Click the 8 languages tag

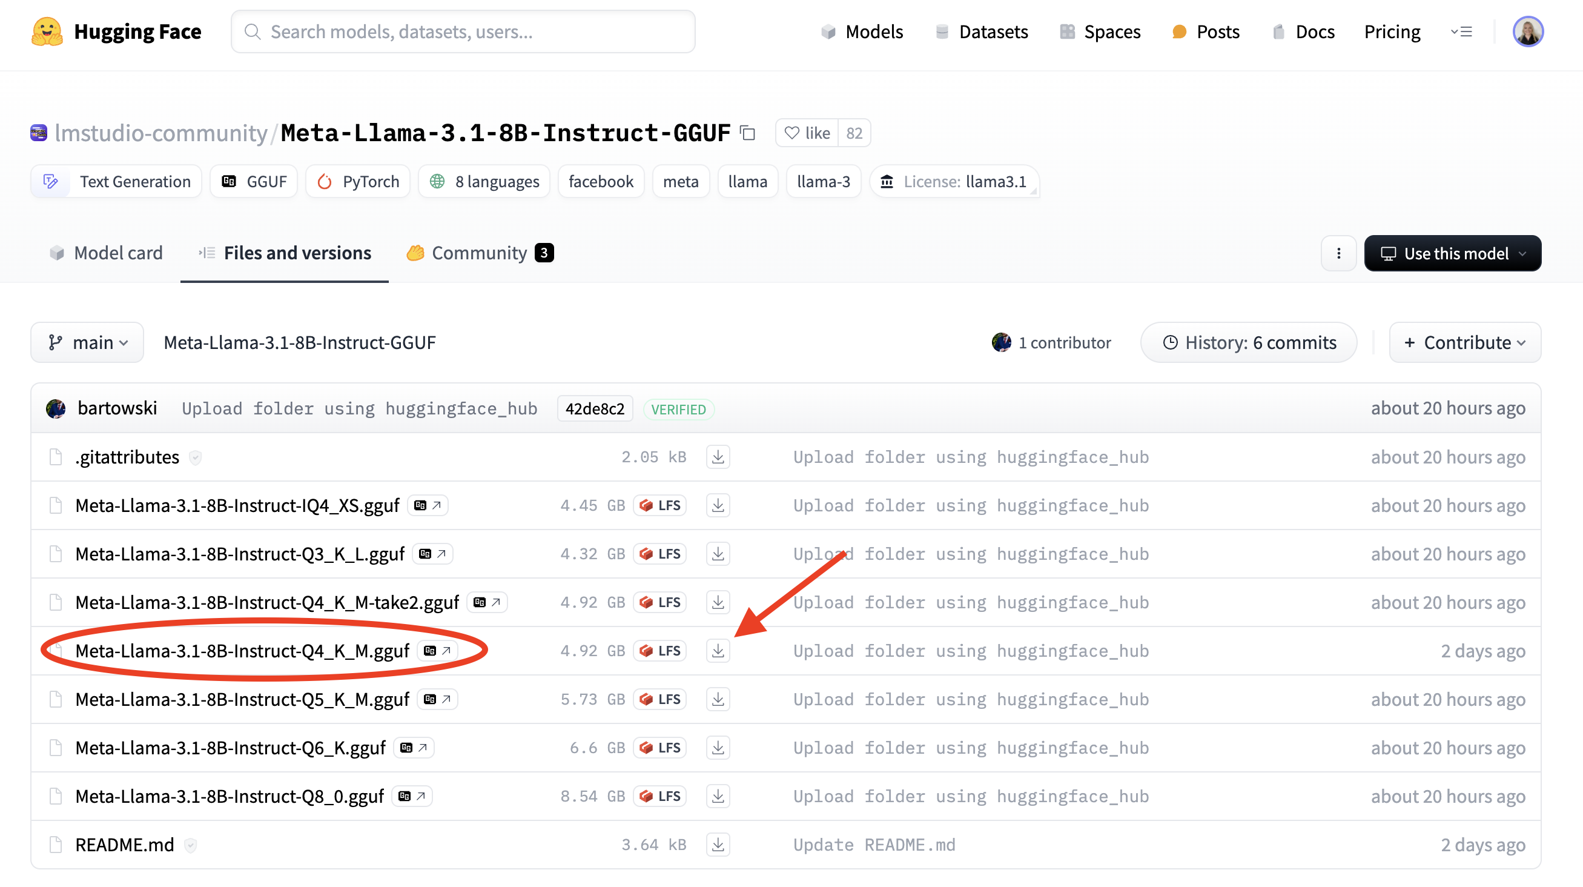pos(484,181)
